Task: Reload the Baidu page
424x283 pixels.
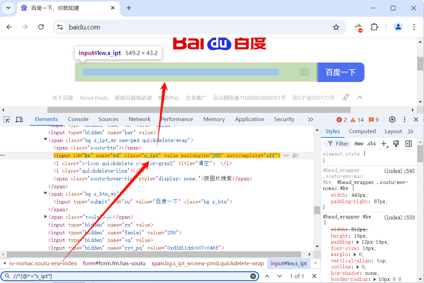Action: coord(41,27)
